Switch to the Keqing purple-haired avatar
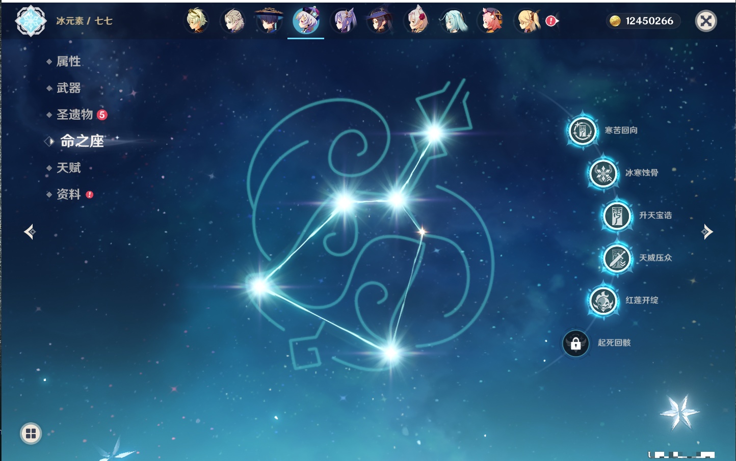This screenshot has height=461, width=736. (x=344, y=21)
